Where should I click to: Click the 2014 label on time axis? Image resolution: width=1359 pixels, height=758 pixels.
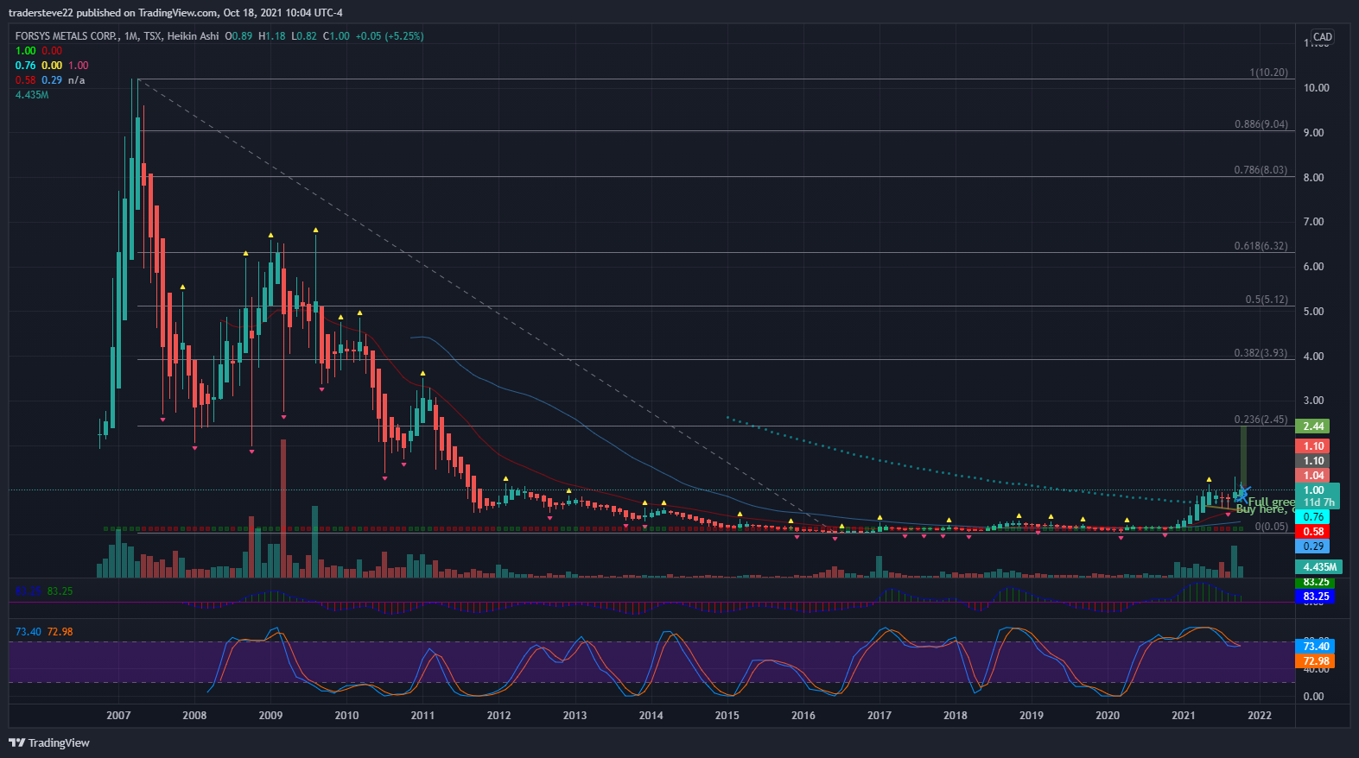pos(651,716)
